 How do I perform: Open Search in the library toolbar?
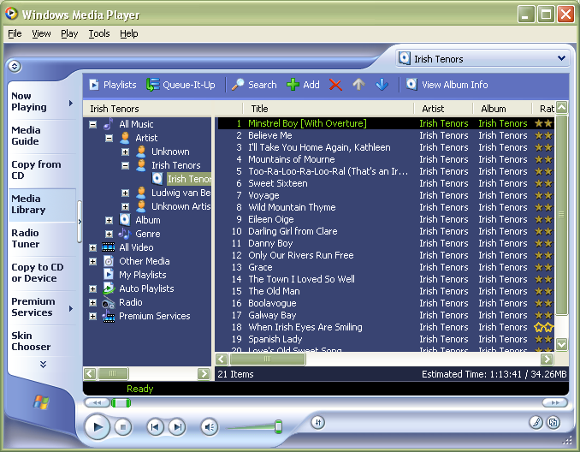pyautogui.click(x=254, y=85)
